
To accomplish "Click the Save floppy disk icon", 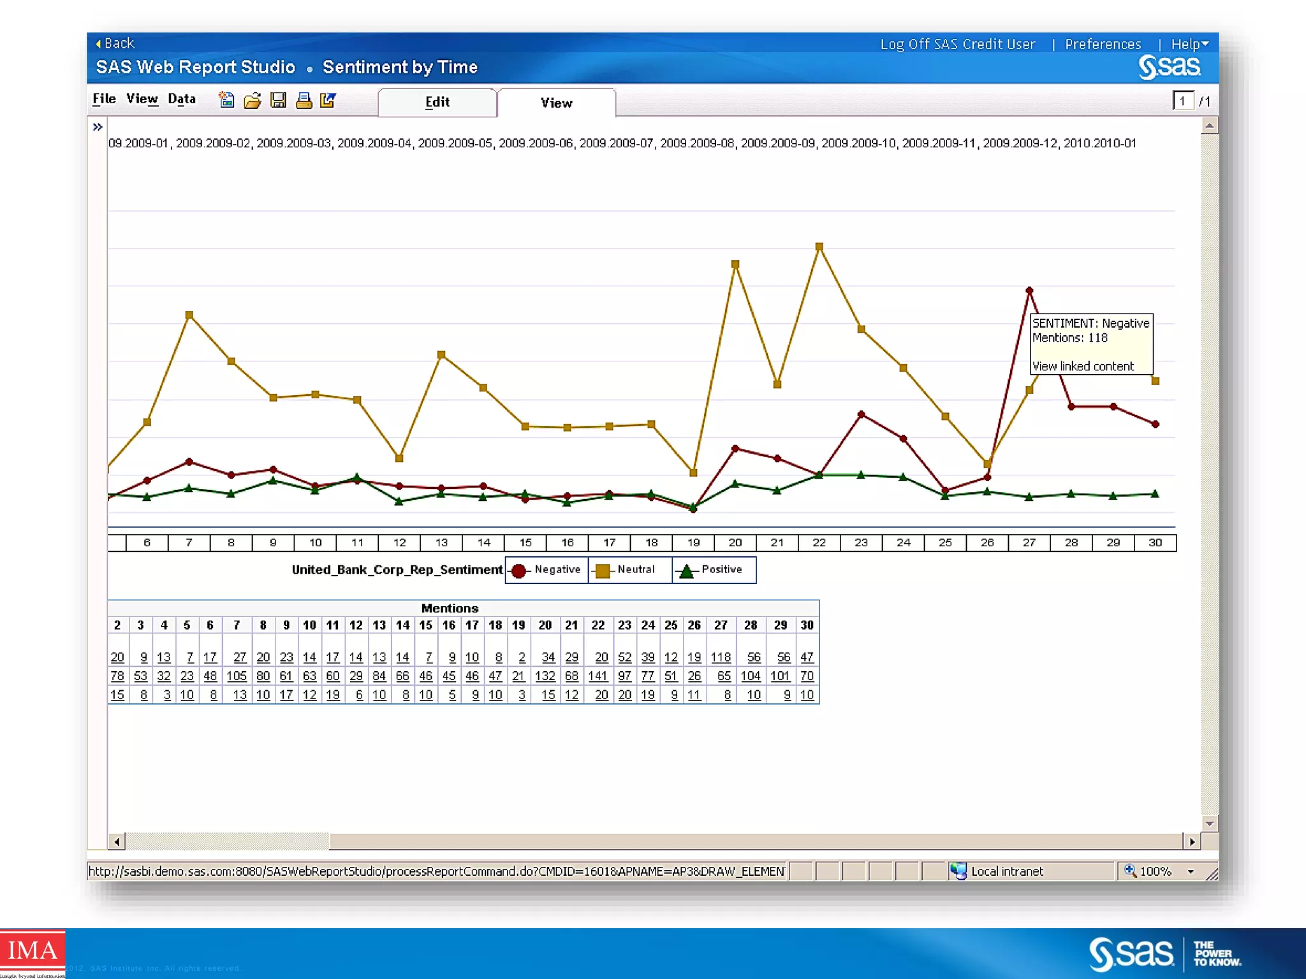I will click(x=278, y=100).
